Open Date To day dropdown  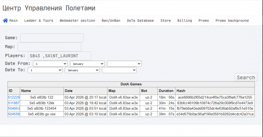pyautogui.click(x=45, y=70)
